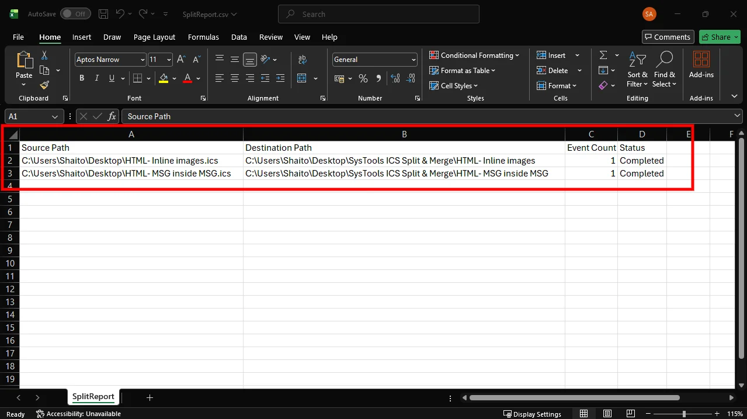Click the zoom level slider
This screenshot has height=419, width=747.
click(684, 414)
